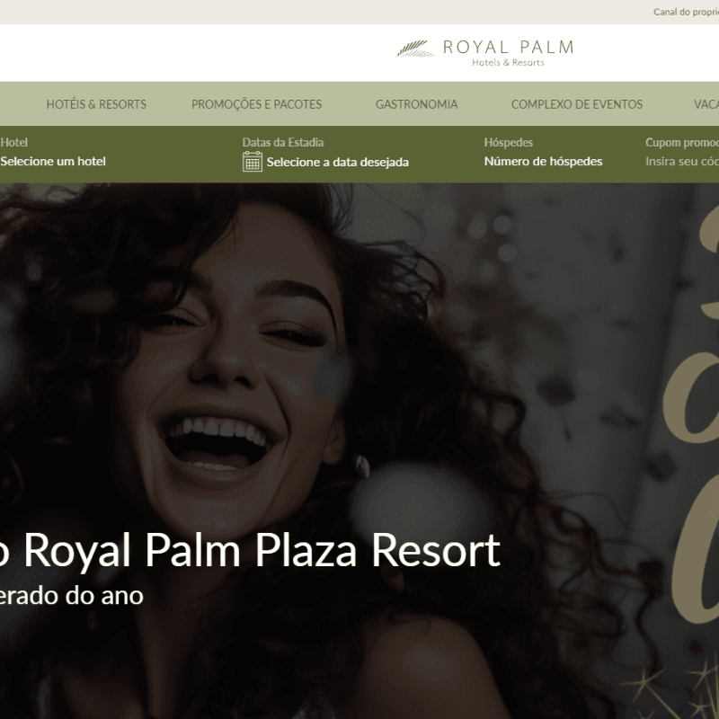Click the Hotel field label
Image resolution: width=719 pixels, height=719 pixels.
(13, 143)
